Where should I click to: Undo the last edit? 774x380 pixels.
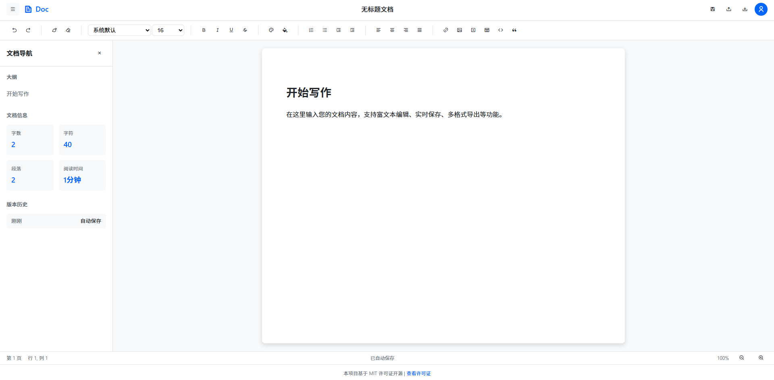[x=15, y=30]
